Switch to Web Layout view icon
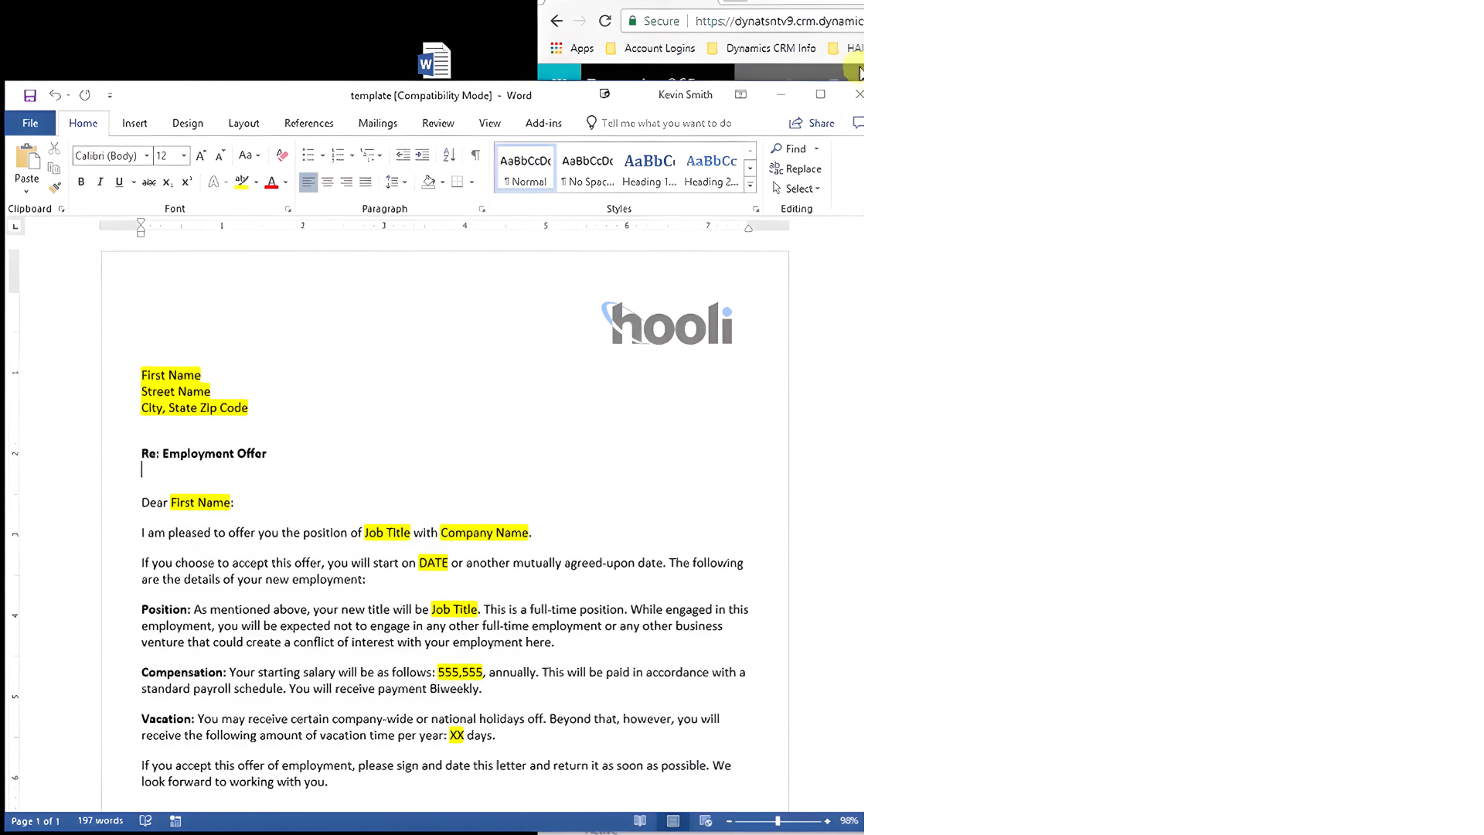 706,821
